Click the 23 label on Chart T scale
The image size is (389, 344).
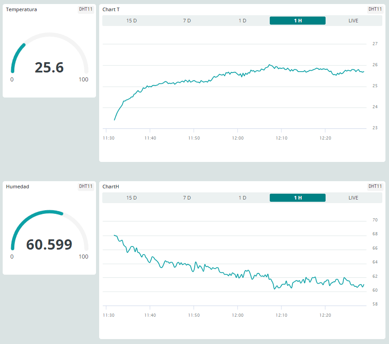(375, 128)
